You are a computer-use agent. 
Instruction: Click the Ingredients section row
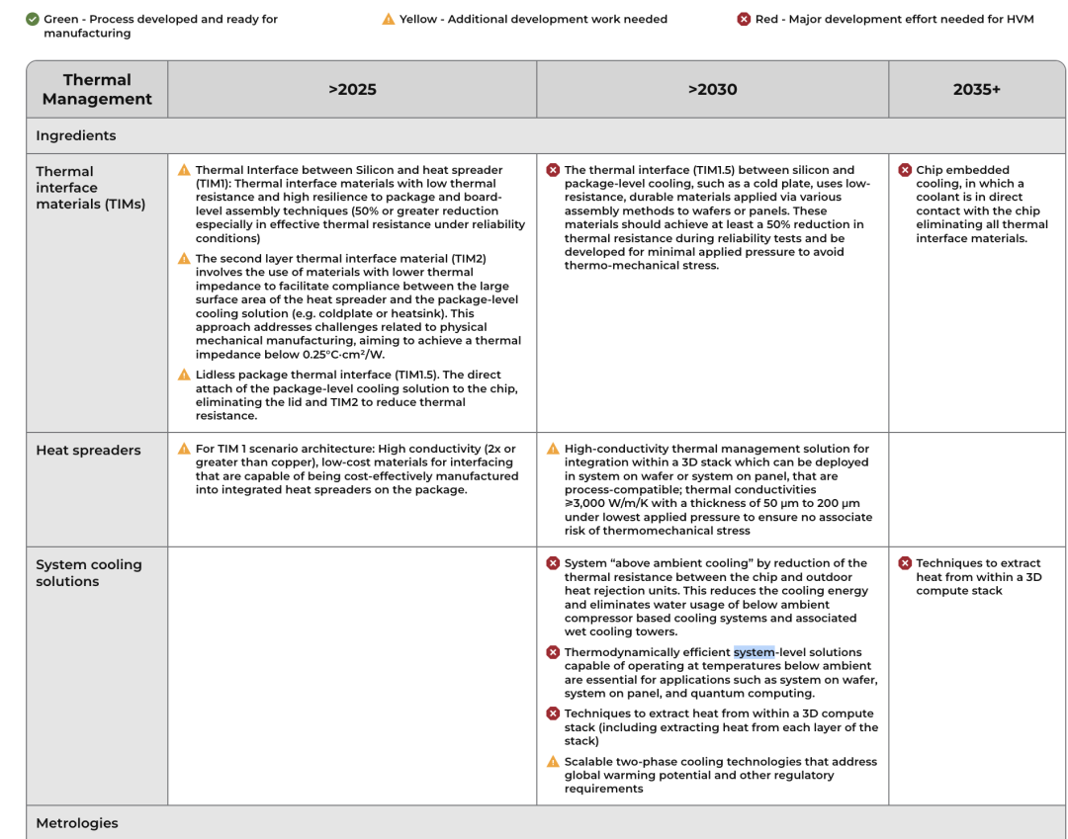(x=76, y=135)
